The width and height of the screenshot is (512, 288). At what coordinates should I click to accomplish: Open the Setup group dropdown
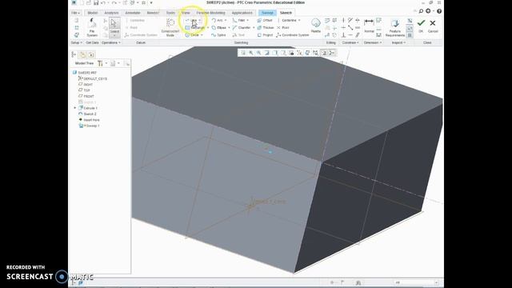[x=76, y=42]
